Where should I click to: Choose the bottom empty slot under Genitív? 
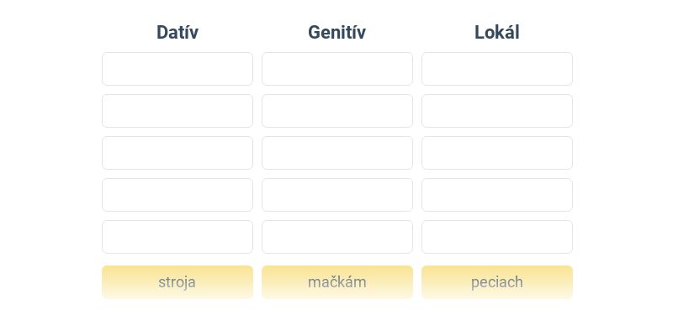click(337, 237)
